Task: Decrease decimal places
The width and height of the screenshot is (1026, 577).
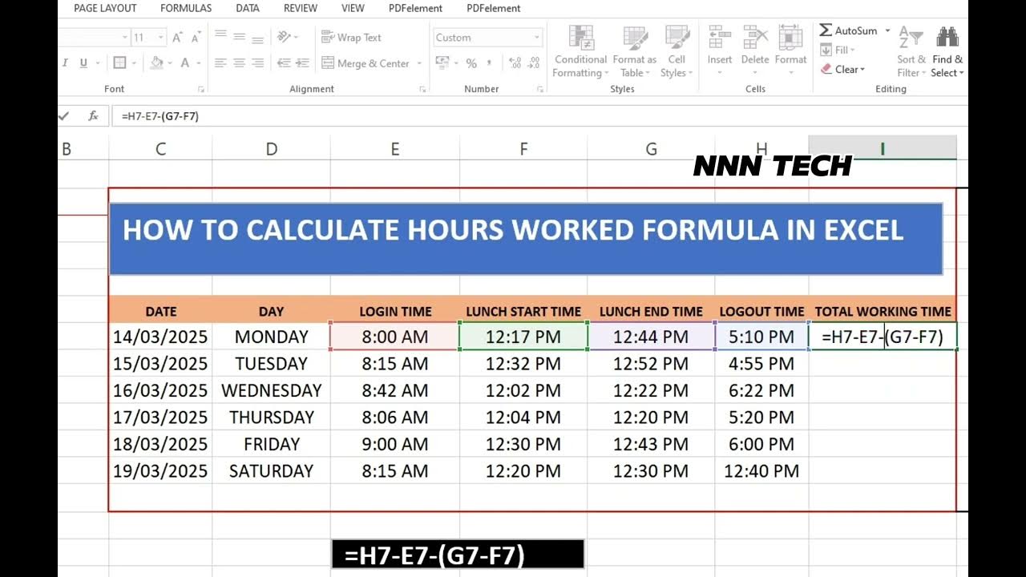Action: tap(535, 63)
